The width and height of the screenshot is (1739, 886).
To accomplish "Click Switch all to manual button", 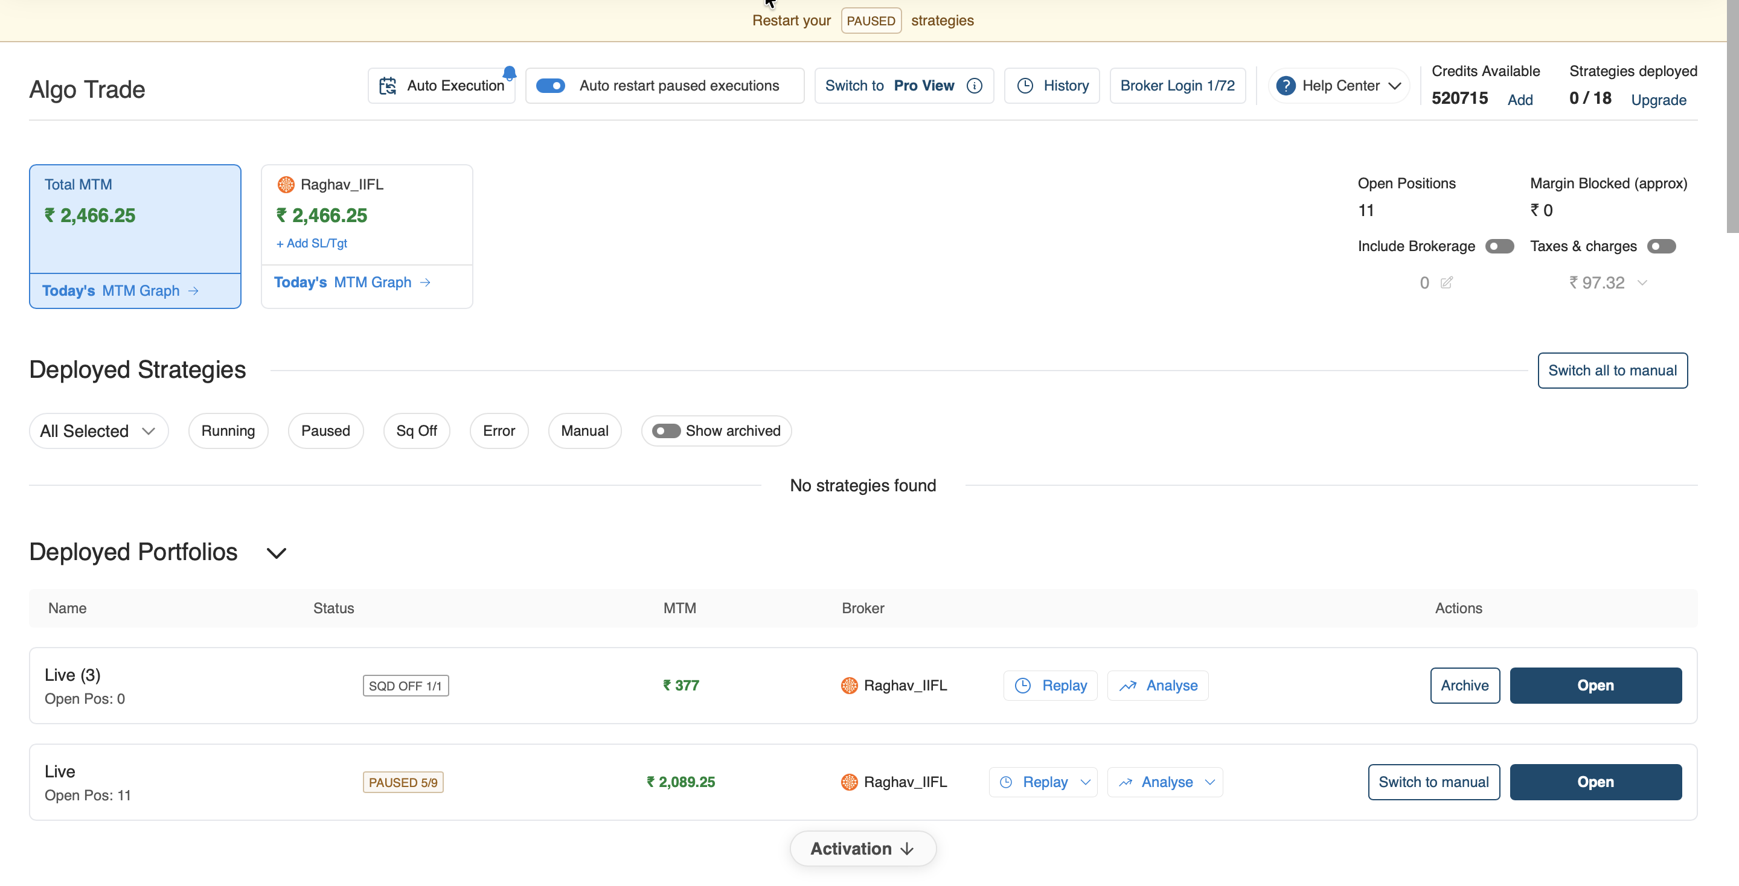I will (x=1612, y=371).
